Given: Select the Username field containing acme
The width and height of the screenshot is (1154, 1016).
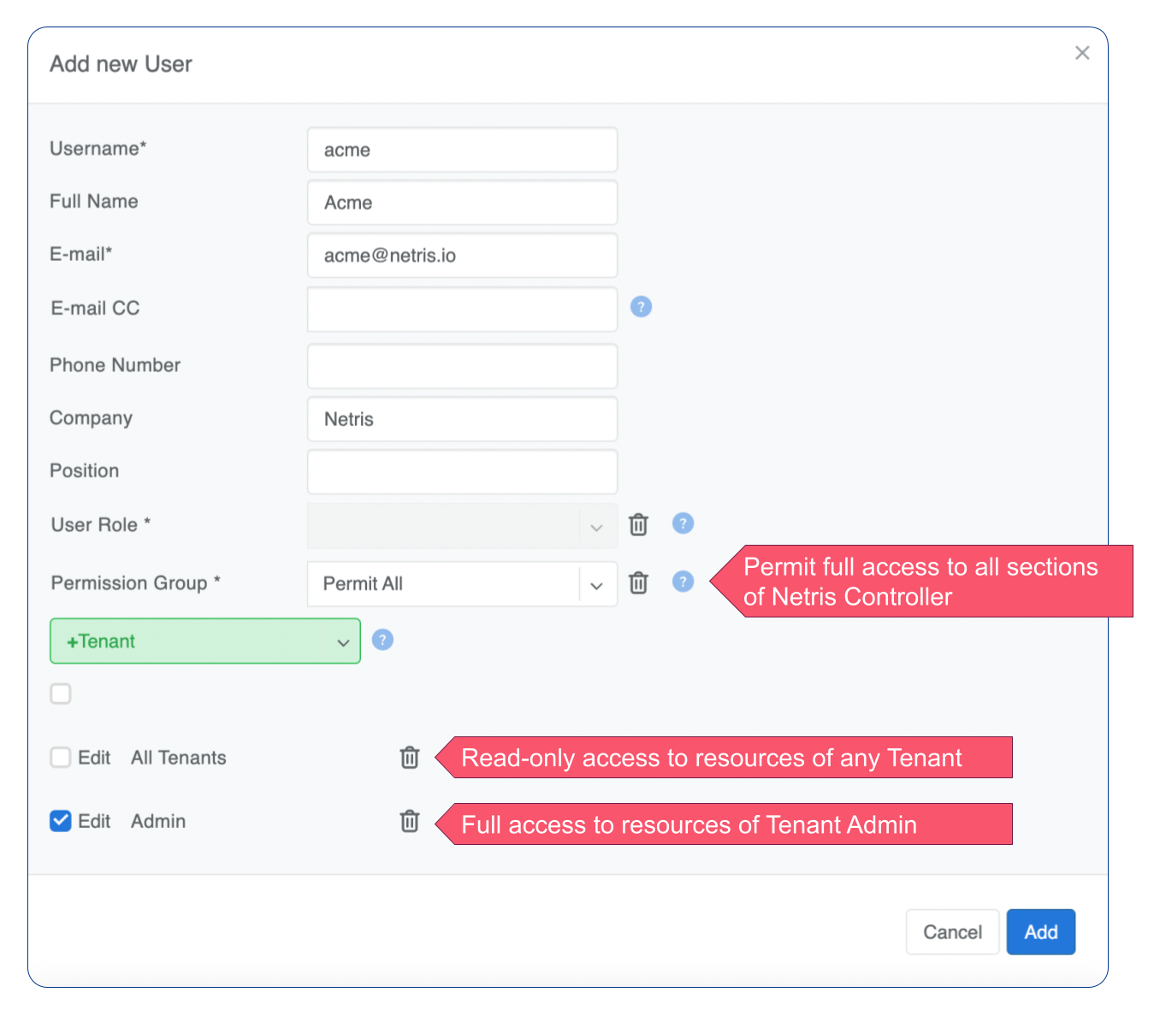Looking at the screenshot, I should coord(462,150).
